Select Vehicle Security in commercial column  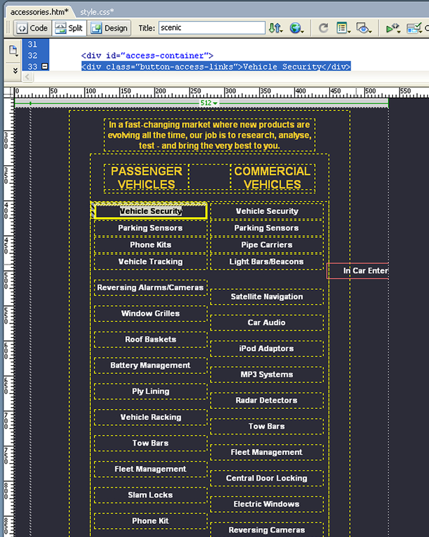(267, 211)
